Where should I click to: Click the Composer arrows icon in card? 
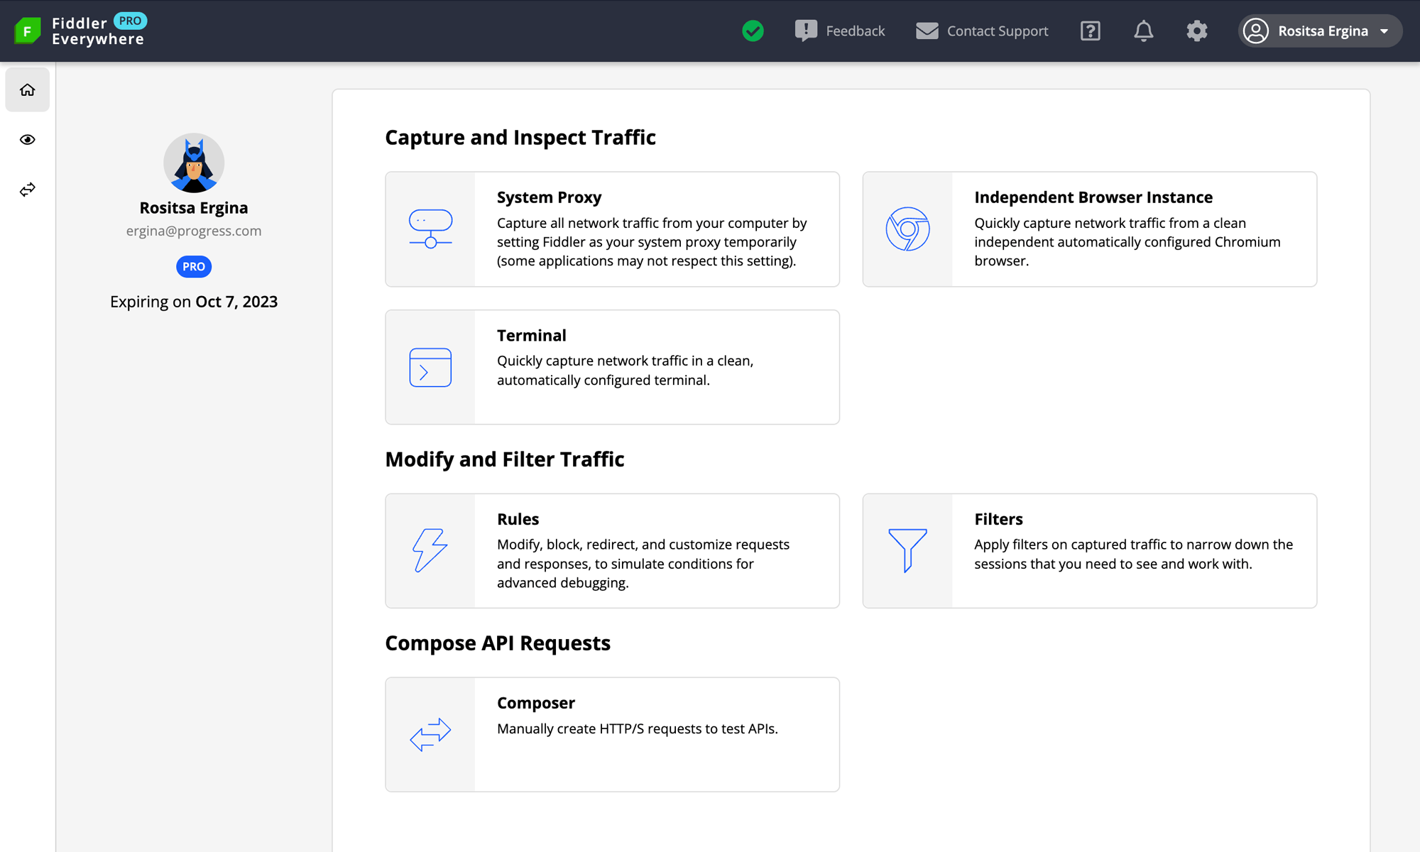pyautogui.click(x=430, y=735)
